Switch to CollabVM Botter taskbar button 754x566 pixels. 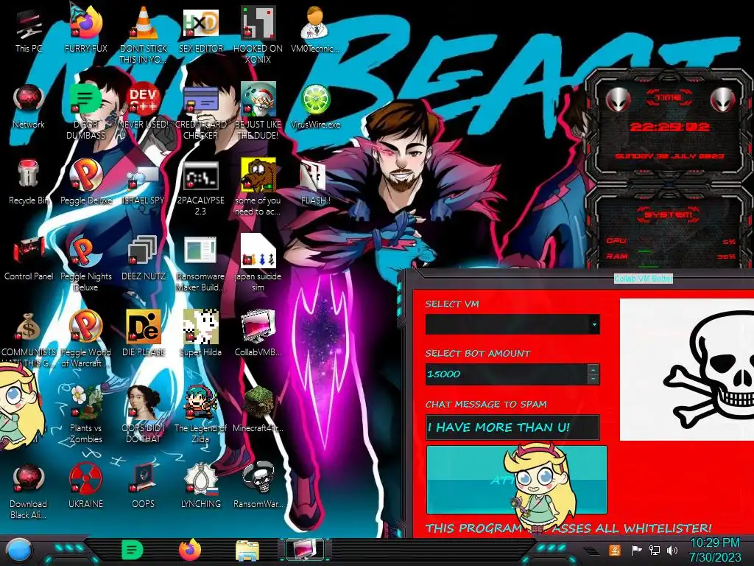tap(305, 550)
